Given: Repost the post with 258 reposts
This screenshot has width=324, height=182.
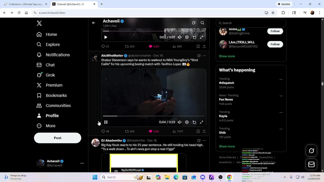Looking at the screenshot, I should pyautogui.click(x=130, y=131).
